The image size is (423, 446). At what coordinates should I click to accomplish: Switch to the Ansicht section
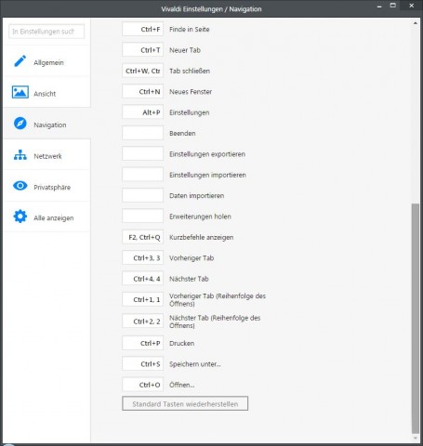(x=46, y=92)
